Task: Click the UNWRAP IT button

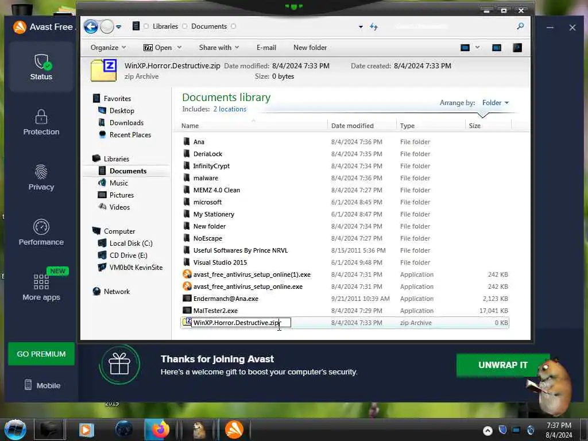Action: click(502, 365)
